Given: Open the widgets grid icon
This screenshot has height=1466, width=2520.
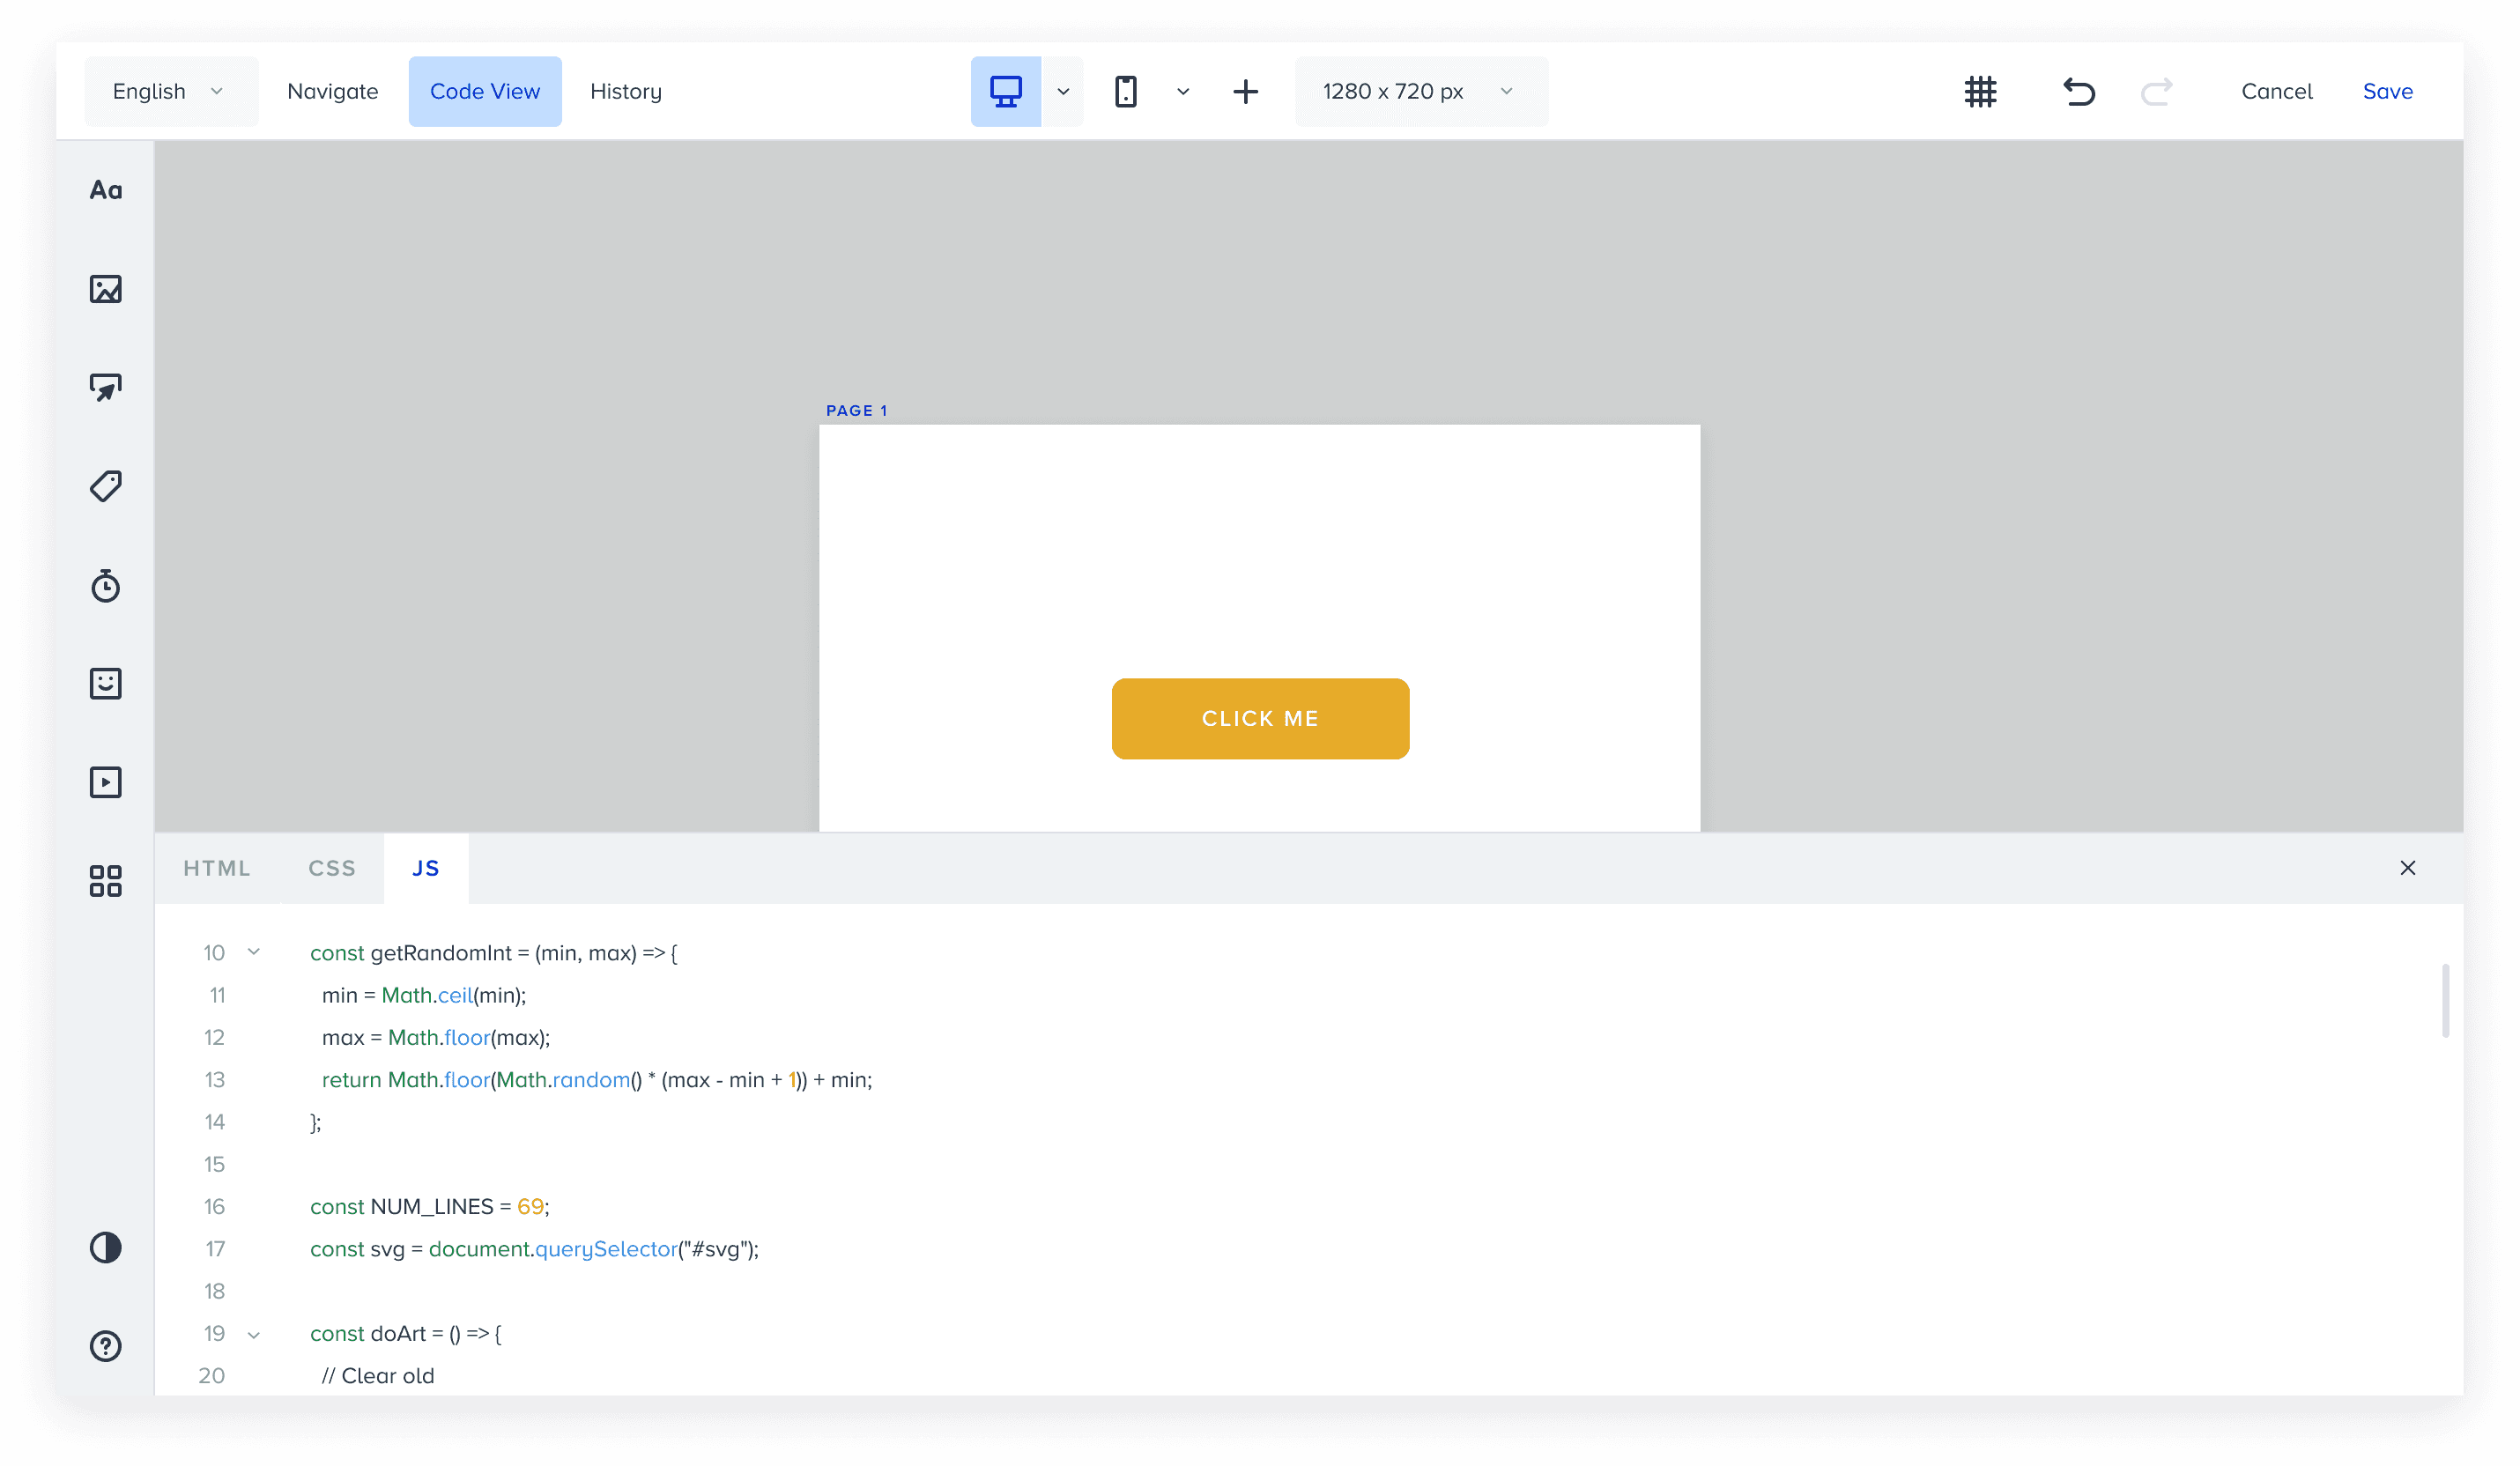Looking at the screenshot, I should click(x=105, y=881).
